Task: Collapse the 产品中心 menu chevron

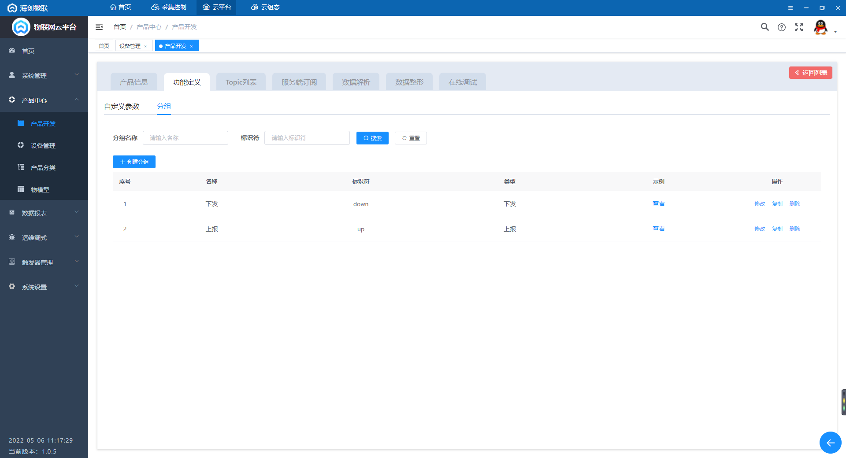Action: [77, 100]
